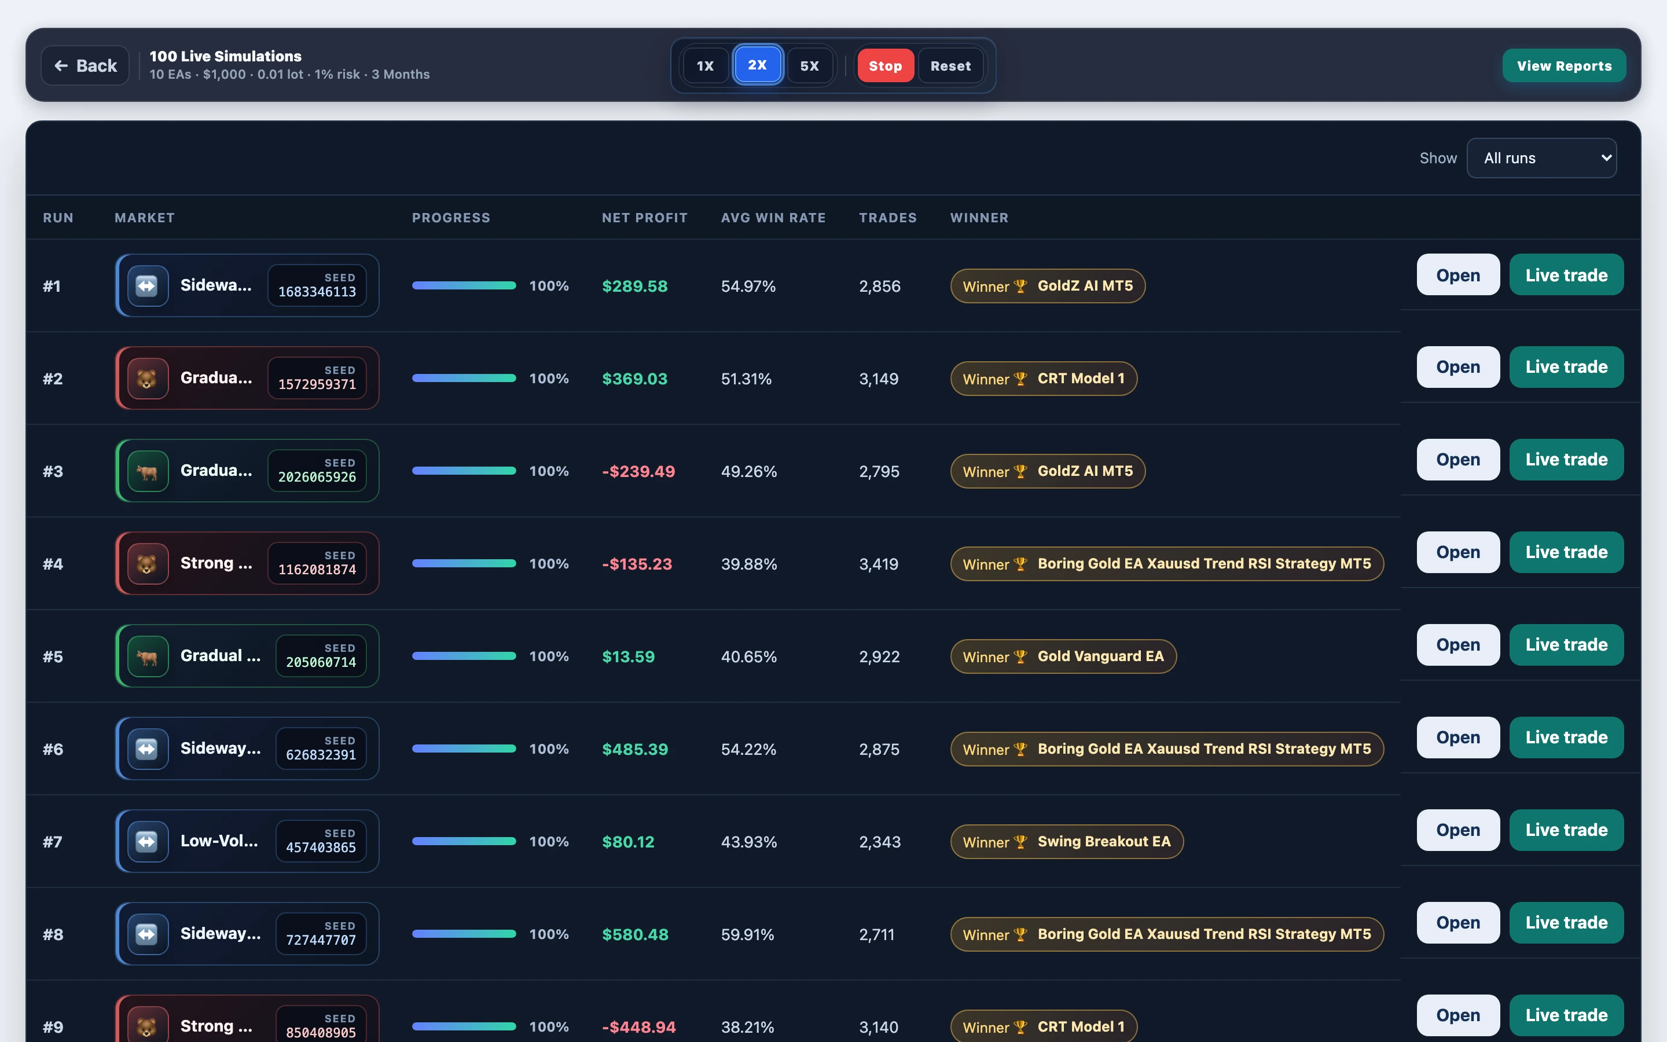Start Live trade for run #8
This screenshot has width=1667, height=1042.
[1566, 923]
